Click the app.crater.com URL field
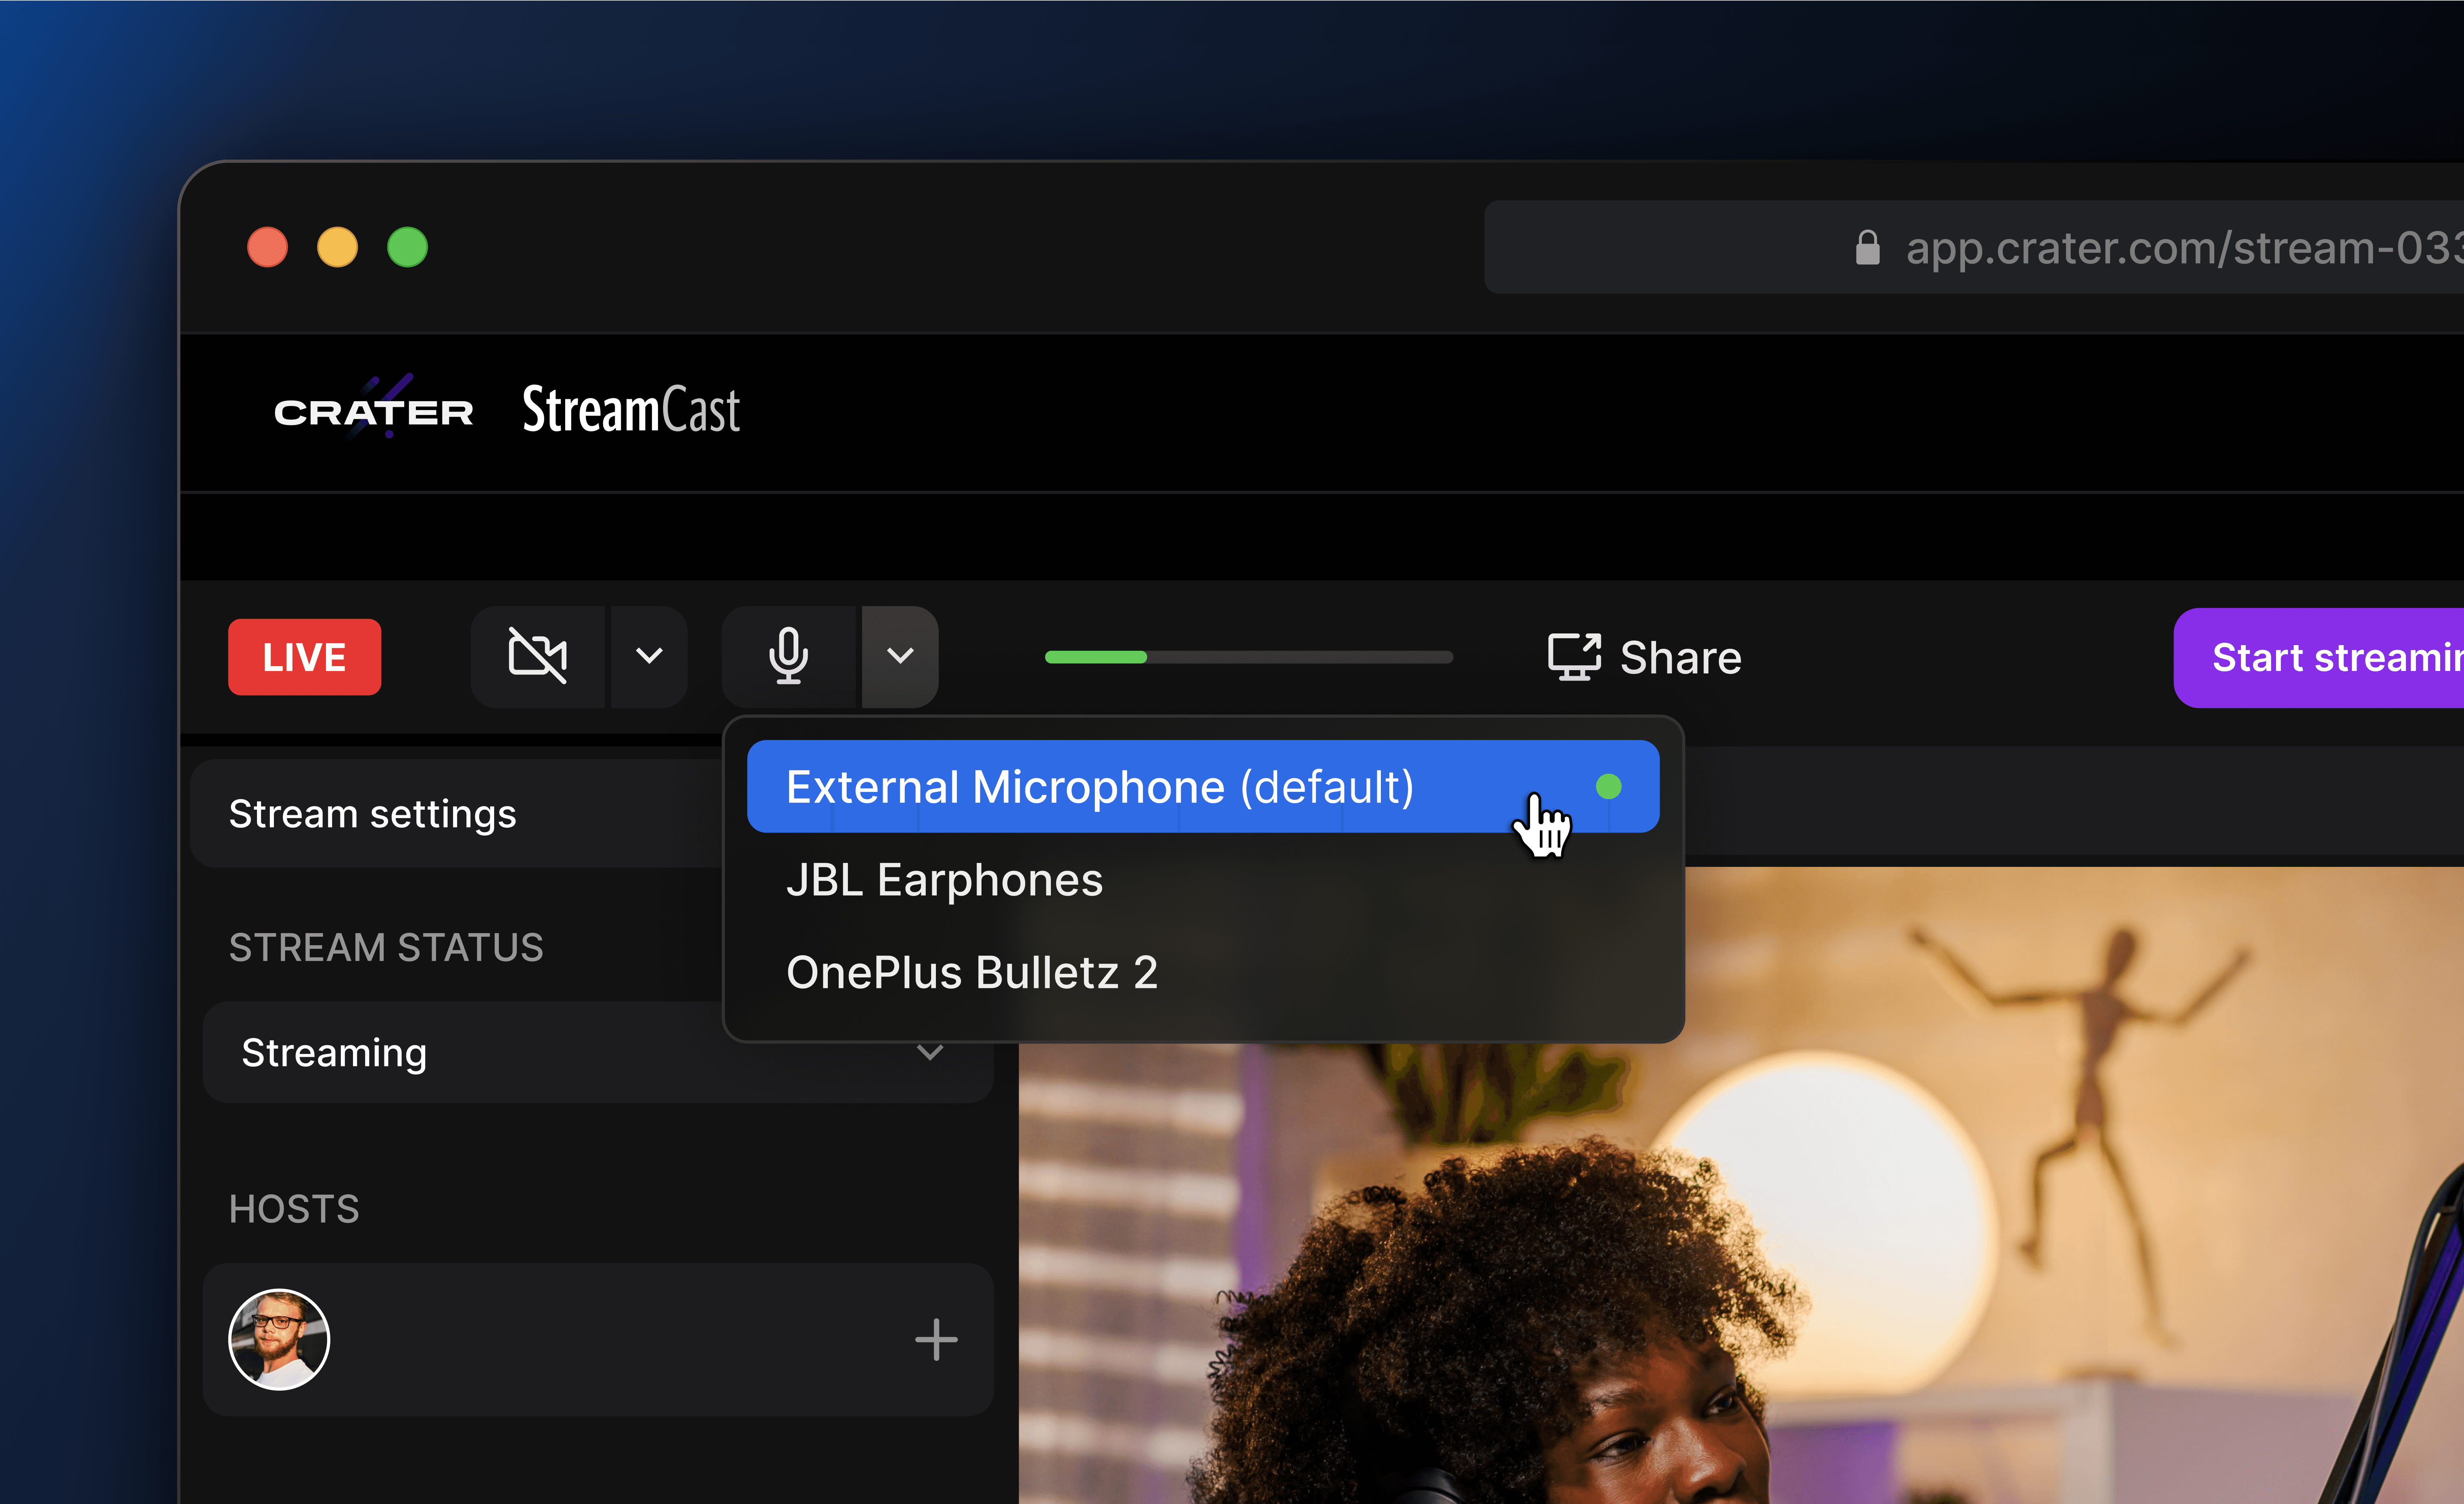Image resolution: width=2464 pixels, height=1504 pixels. 2180,248
